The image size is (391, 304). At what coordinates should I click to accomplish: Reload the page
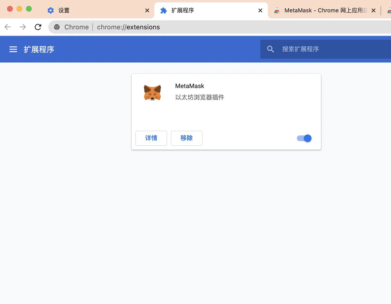coord(38,27)
